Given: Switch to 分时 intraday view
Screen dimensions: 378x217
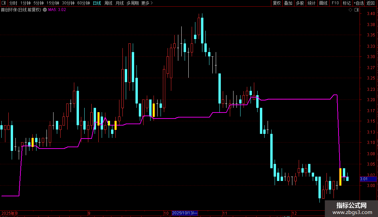Looking at the screenshot, I should click(x=13, y=3).
